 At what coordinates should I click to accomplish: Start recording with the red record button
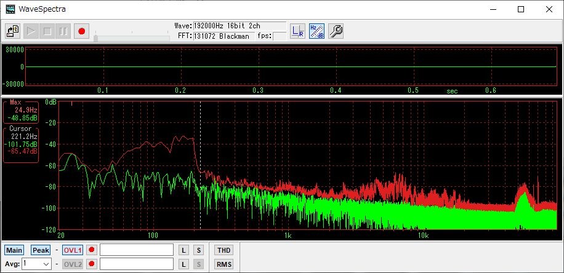pyautogui.click(x=81, y=31)
